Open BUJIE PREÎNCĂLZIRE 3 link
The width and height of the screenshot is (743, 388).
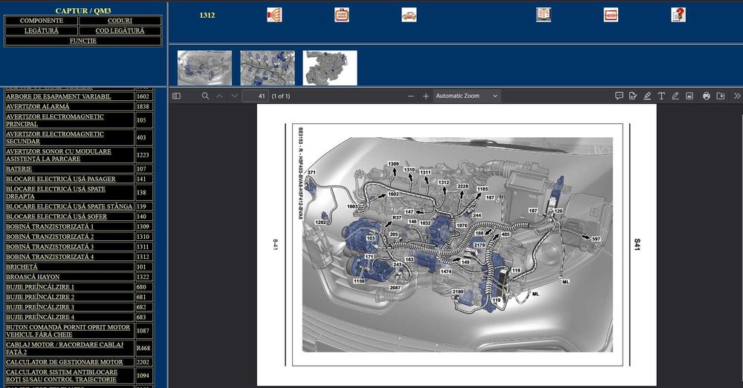[40, 307]
